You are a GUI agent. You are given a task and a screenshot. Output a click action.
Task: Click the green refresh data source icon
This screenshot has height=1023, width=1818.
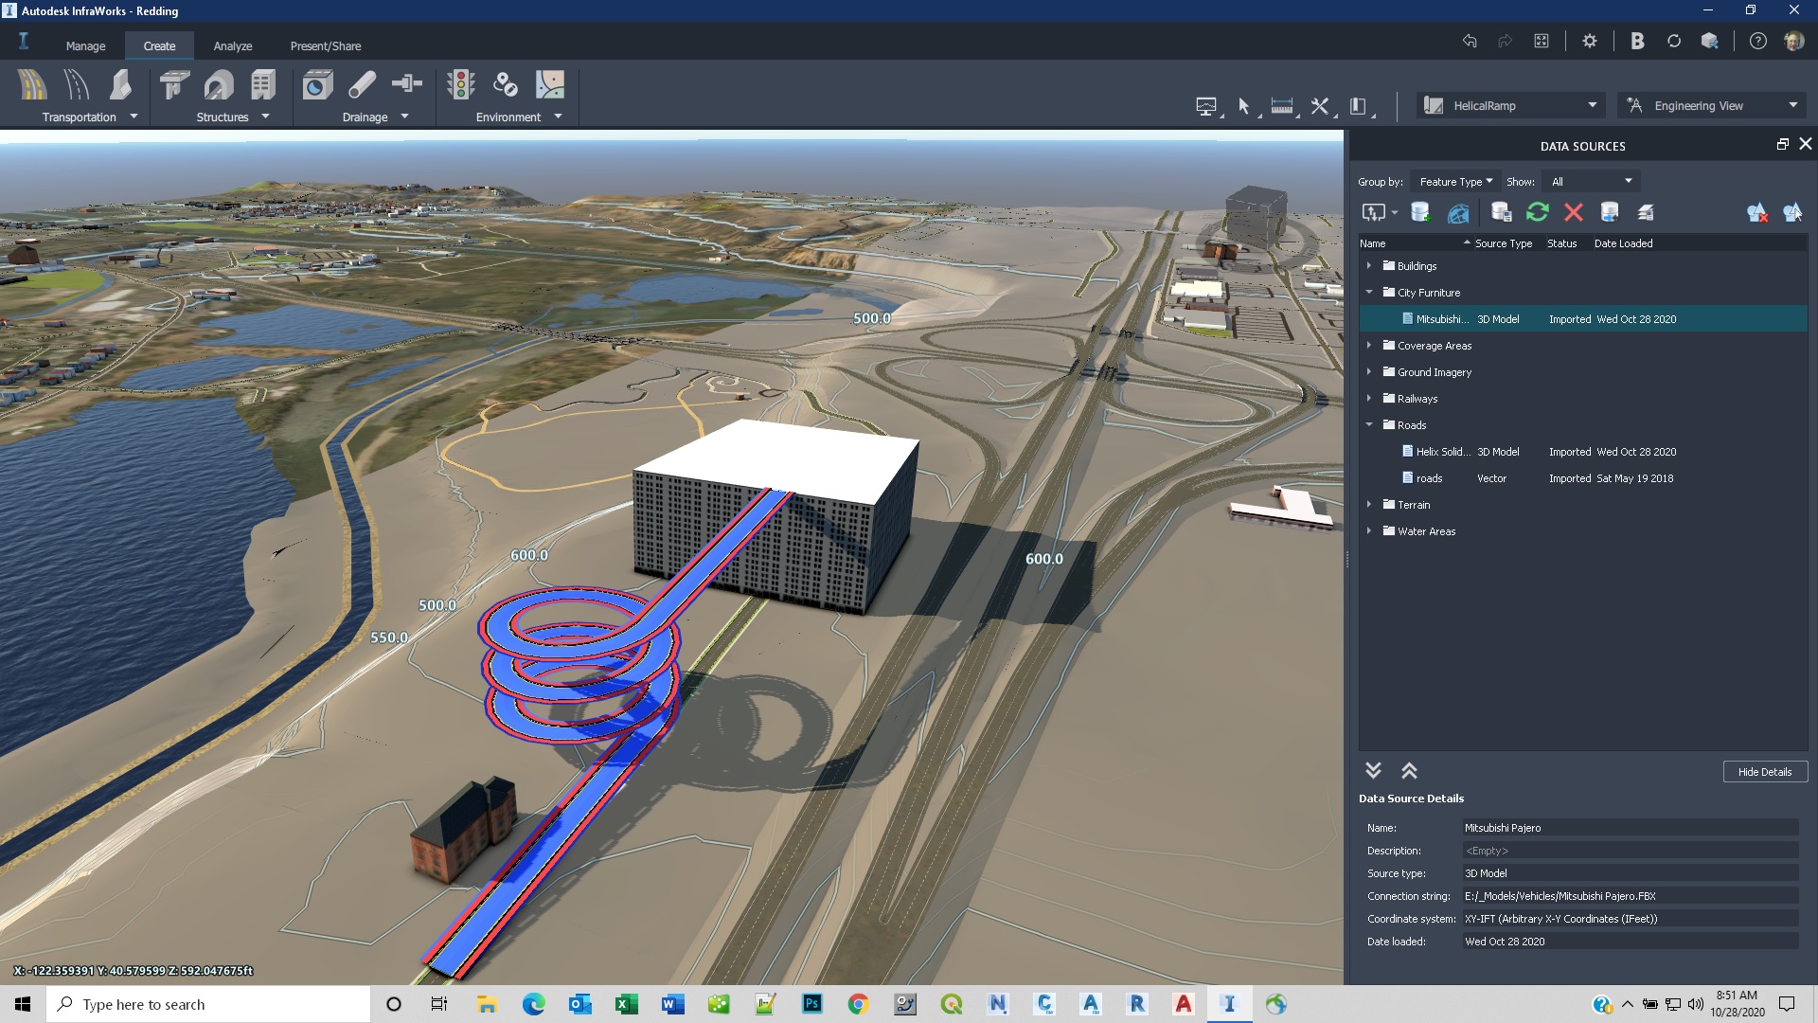click(1538, 212)
